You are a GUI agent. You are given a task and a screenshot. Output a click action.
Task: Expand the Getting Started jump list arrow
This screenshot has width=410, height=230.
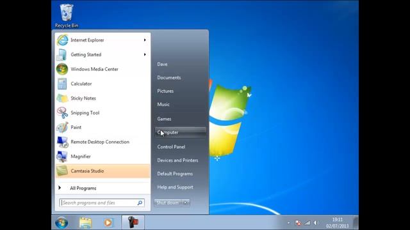145,54
